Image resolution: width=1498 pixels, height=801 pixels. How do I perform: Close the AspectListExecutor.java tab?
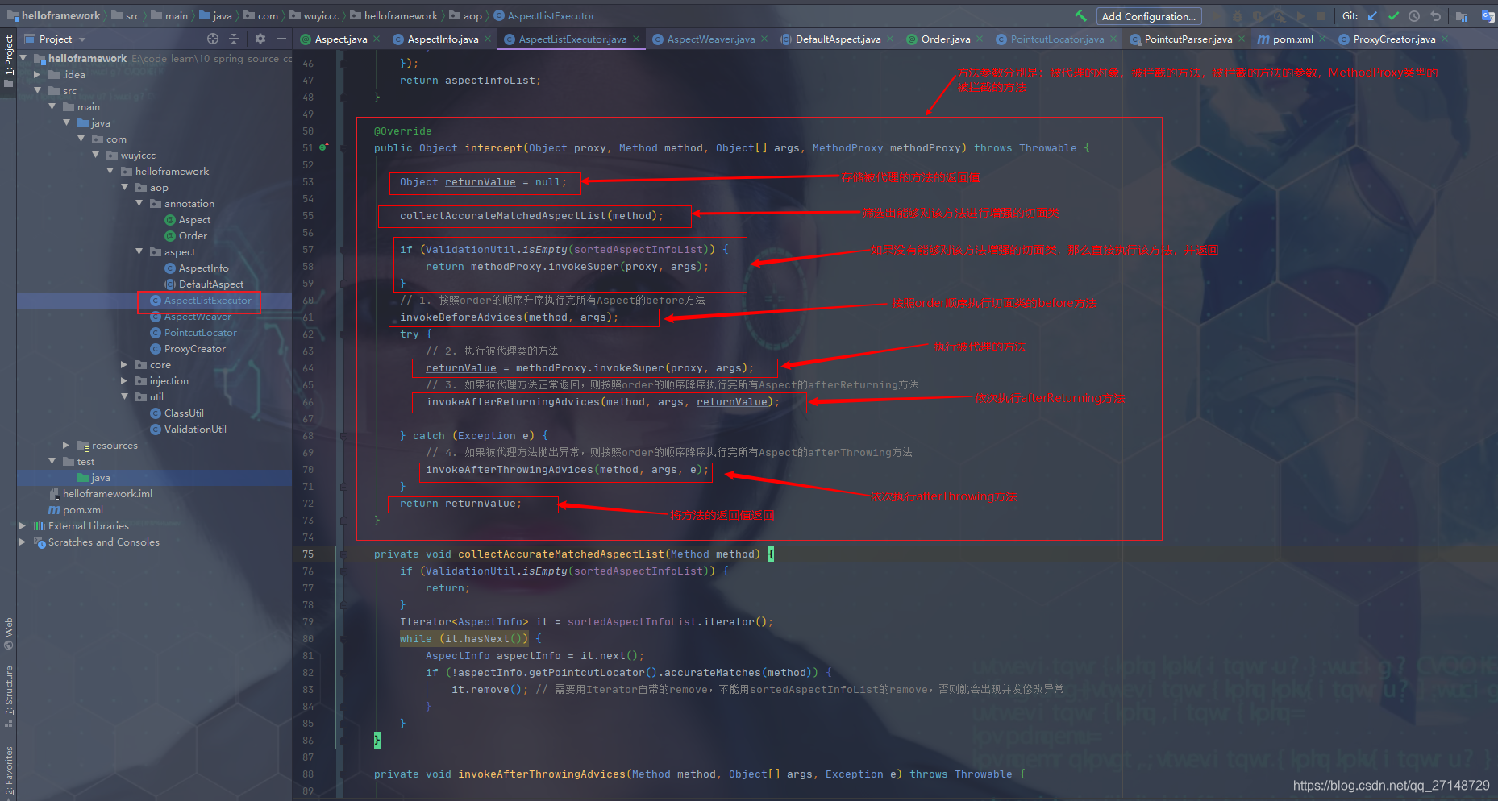click(636, 39)
